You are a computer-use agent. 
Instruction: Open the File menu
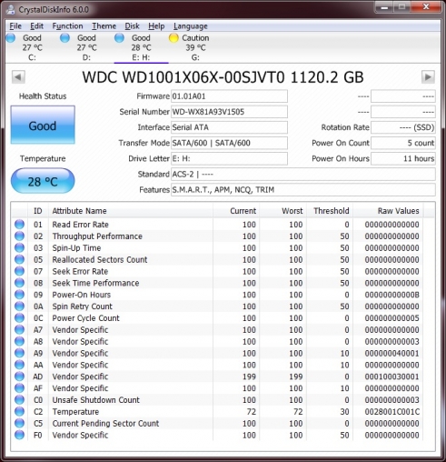(15, 26)
